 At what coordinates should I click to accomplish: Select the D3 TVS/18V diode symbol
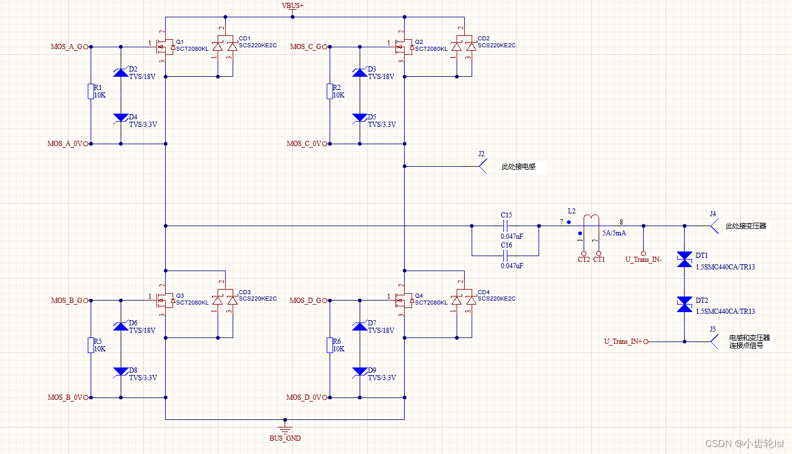click(x=359, y=72)
